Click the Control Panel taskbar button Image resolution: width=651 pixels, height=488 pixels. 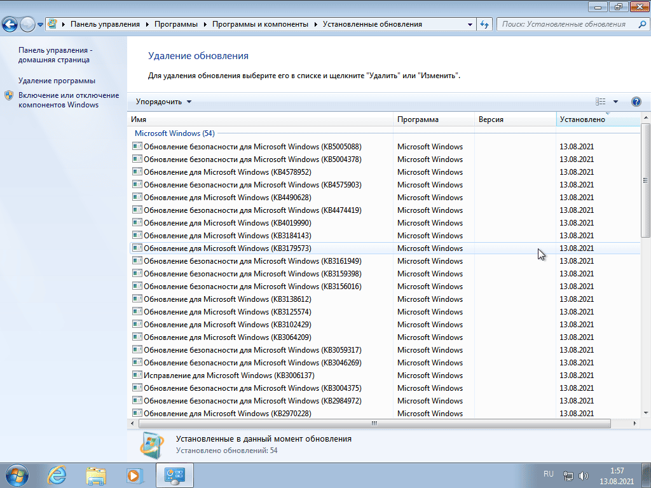175,475
